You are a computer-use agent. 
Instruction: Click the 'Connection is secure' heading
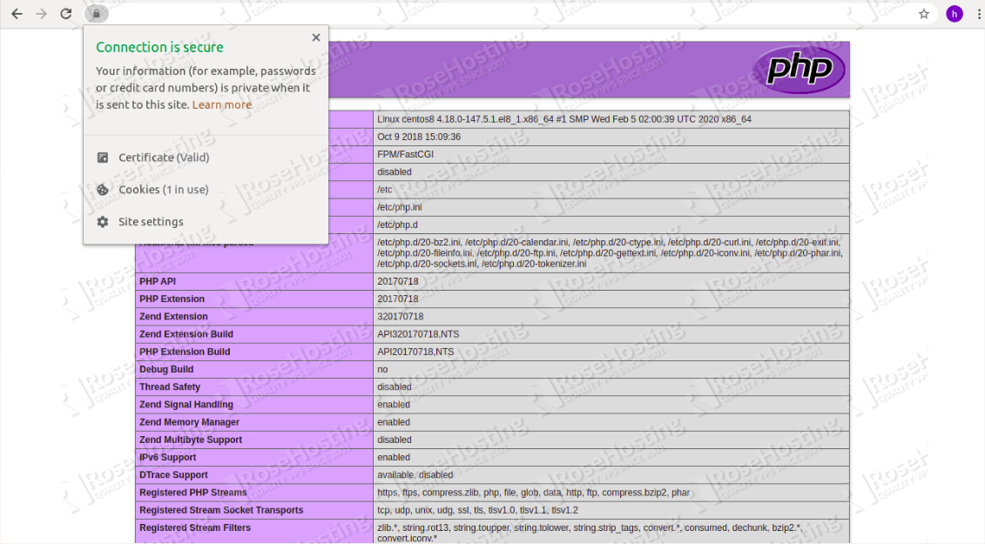click(x=159, y=47)
